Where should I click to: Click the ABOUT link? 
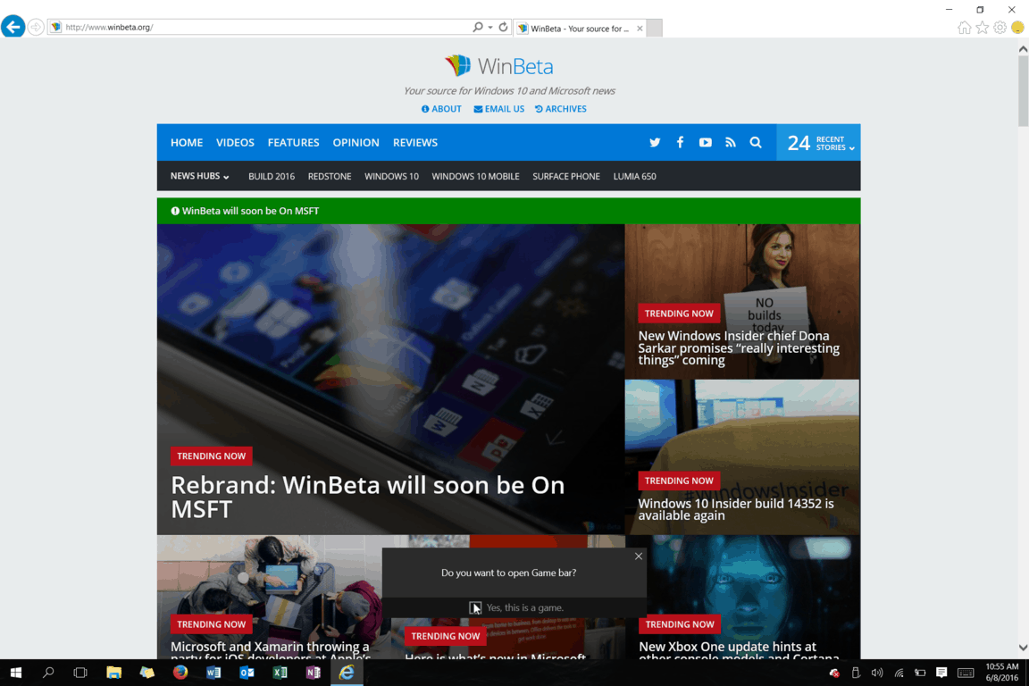tap(441, 109)
